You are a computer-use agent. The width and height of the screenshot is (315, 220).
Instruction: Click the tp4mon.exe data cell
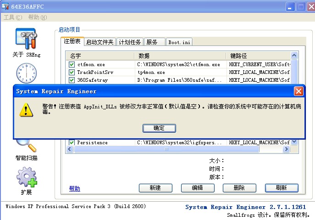point(151,72)
